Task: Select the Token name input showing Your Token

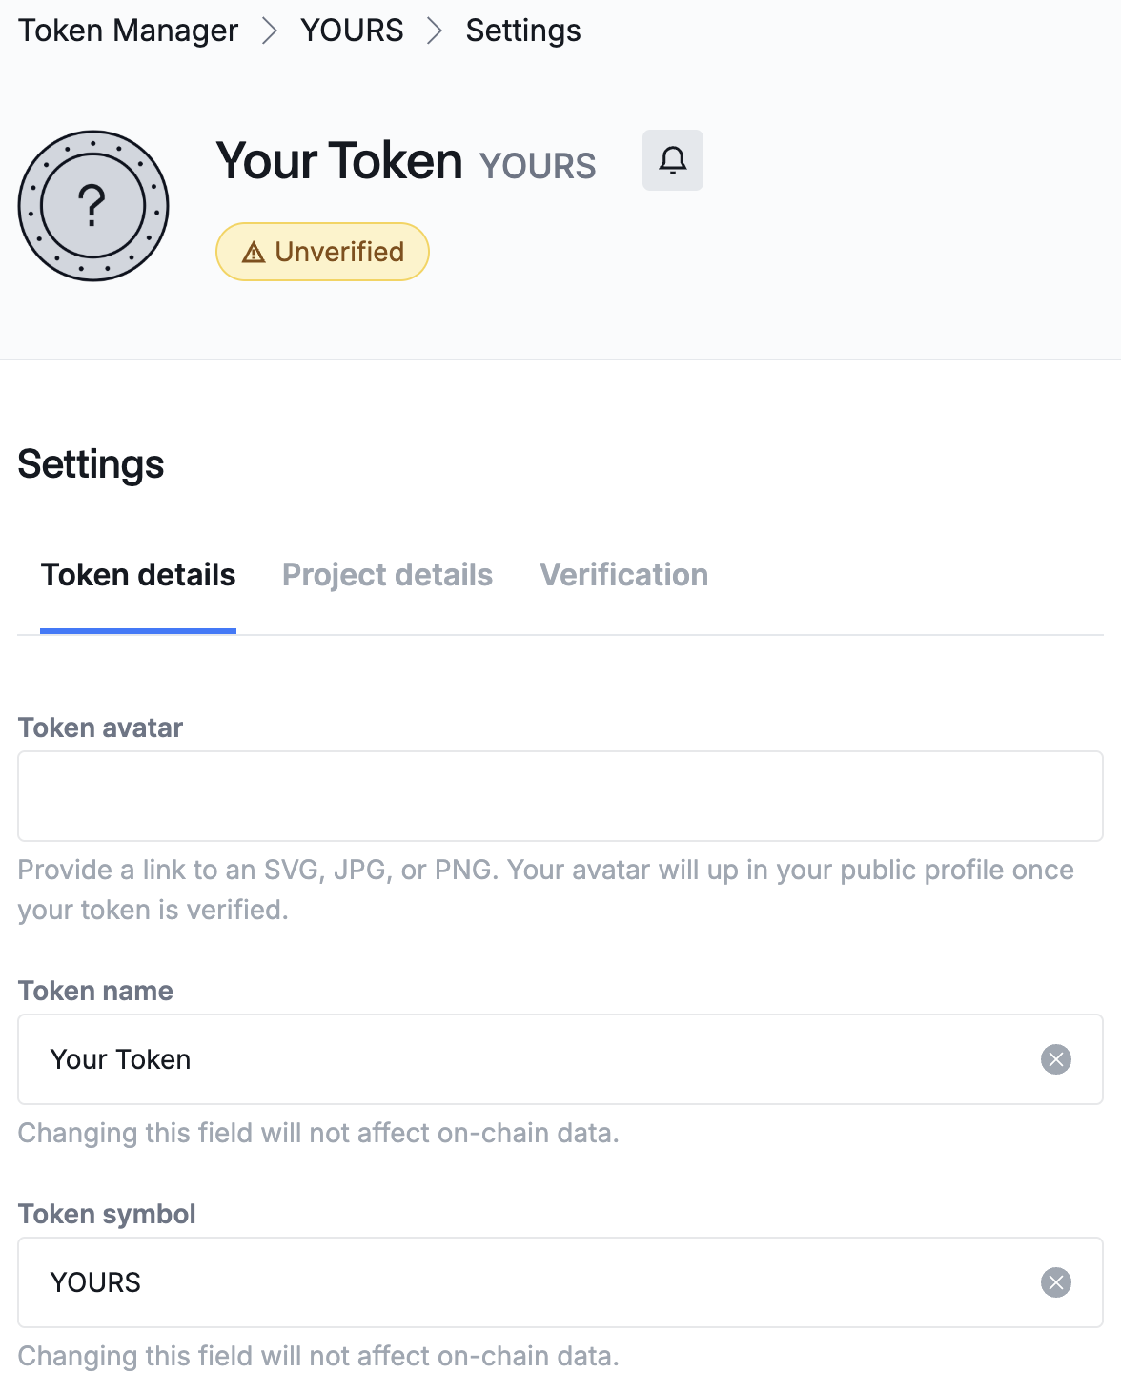Action: [477, 1059]
